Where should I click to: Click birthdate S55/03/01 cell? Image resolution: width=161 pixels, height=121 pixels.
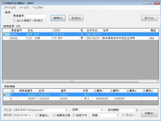click(93, 38)
